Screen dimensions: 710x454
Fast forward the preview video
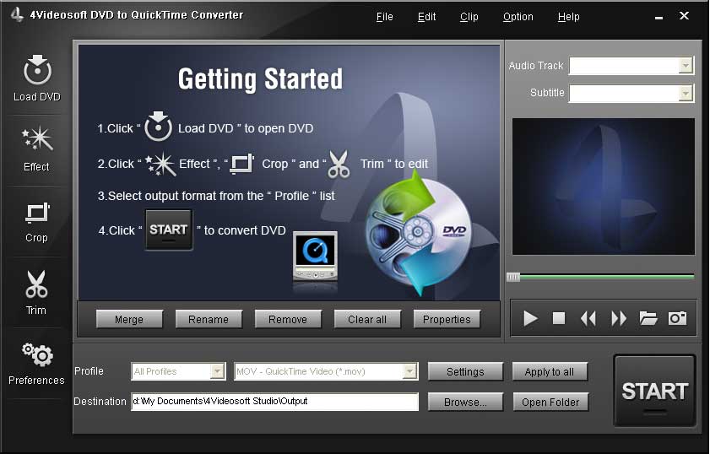(x=619, y=318)
